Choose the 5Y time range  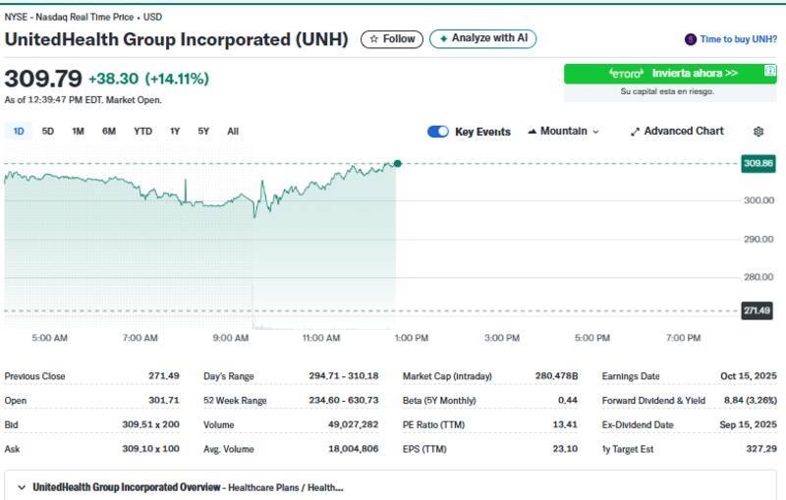[x=203, y=132]
